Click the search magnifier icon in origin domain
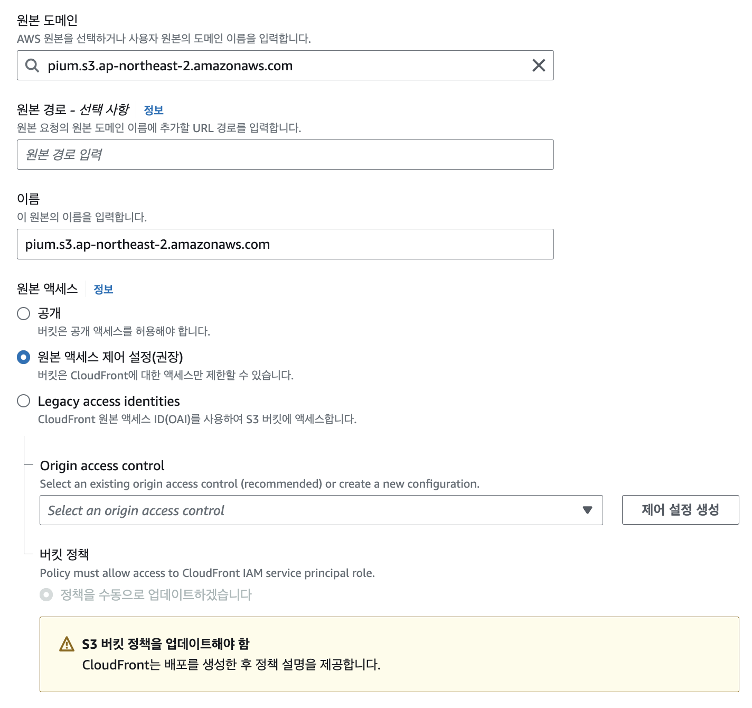Viewport: 752px width, 708px height. 32,66
